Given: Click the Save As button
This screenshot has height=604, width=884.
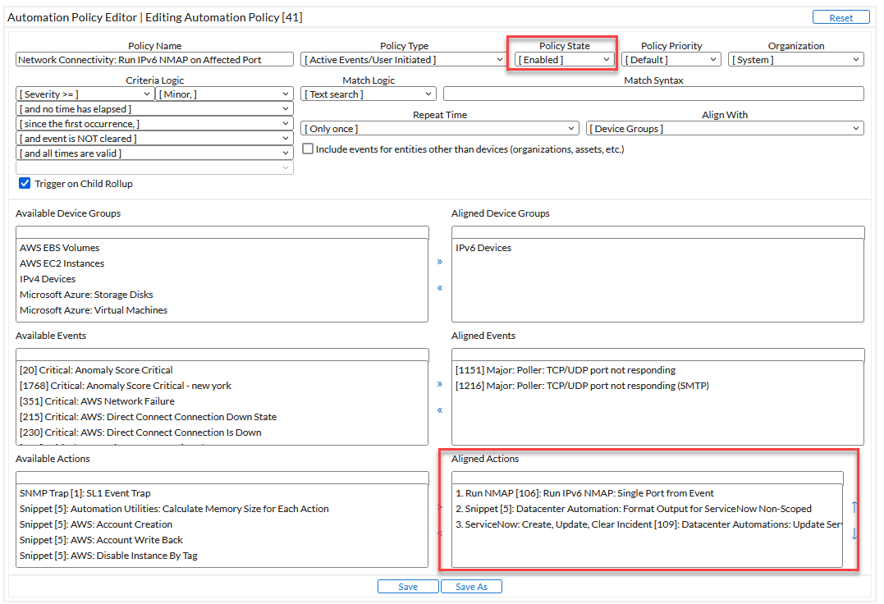Looking at the screenshot, I should tap(470, 587).
